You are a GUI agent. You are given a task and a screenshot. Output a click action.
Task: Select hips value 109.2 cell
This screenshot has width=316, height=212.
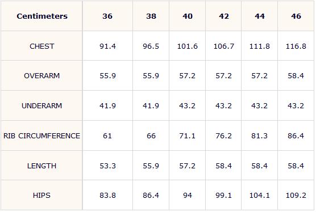pyautogui.click(x=296, y=195)
